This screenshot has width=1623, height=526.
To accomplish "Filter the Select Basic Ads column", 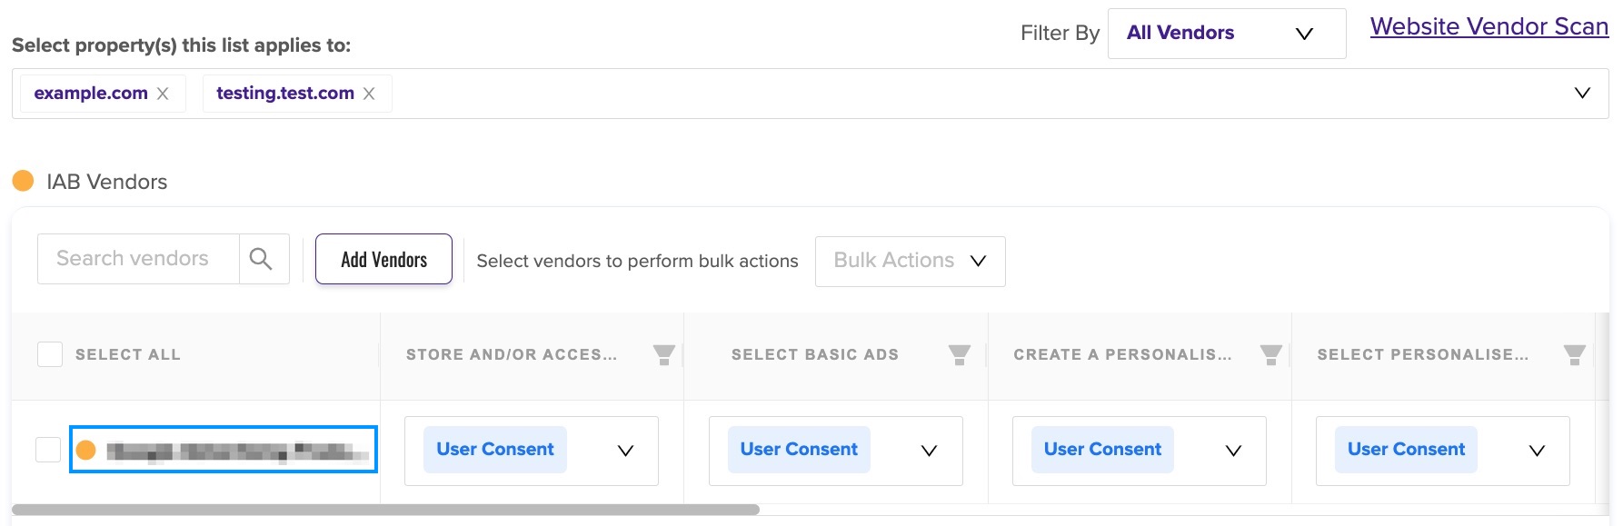I will point(960,355).
